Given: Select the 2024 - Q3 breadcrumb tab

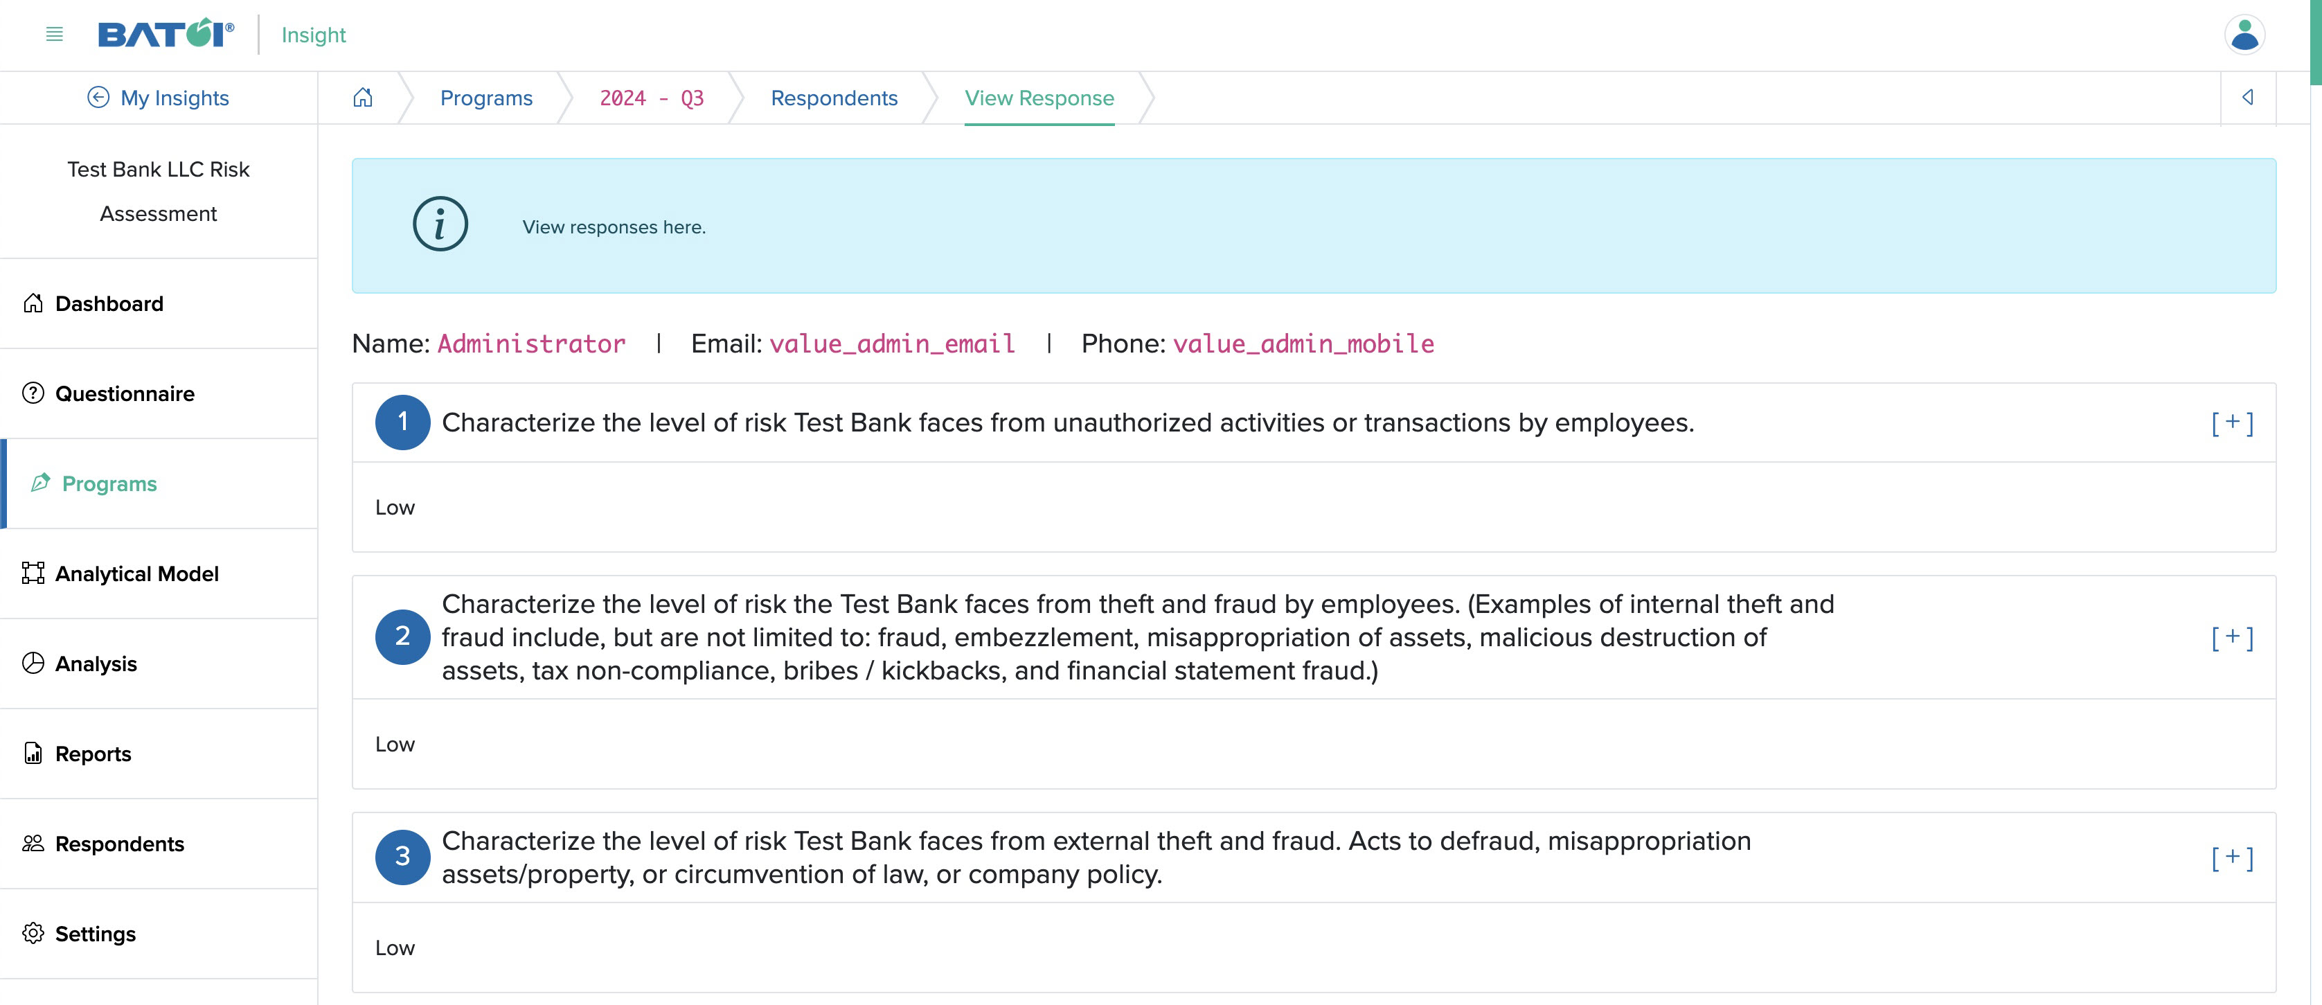Looking at the screenshot, I should (652, 98).
